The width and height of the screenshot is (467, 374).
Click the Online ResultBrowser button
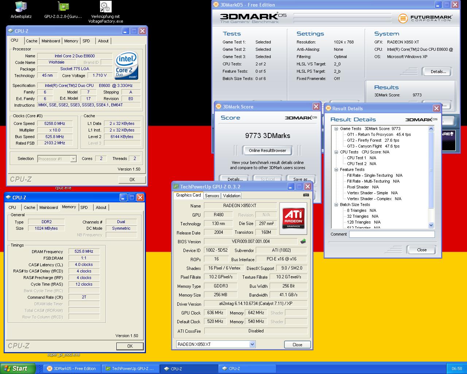click(267, 150)
